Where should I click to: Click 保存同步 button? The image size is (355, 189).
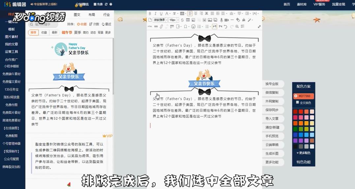tap(272, 110)
